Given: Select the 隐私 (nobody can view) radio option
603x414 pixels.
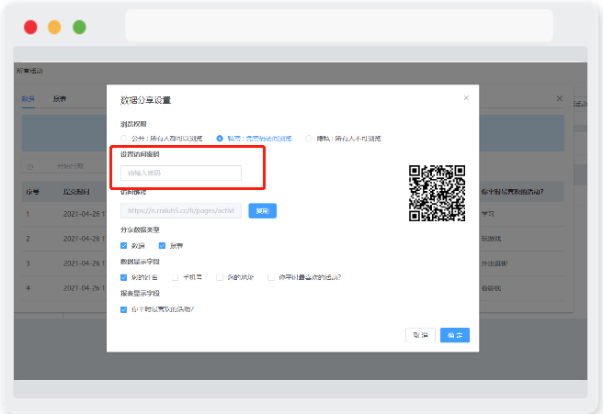Looking at the screenshot, I should tap(309, 139).
